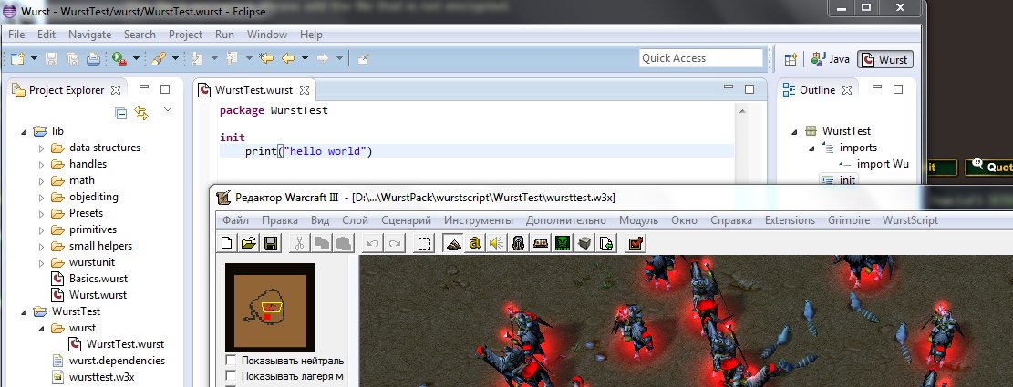This screenshot has width=1013, height=387.
Task: Open Project Explorer View Menu triangle
Action: [x=168, y=109]
